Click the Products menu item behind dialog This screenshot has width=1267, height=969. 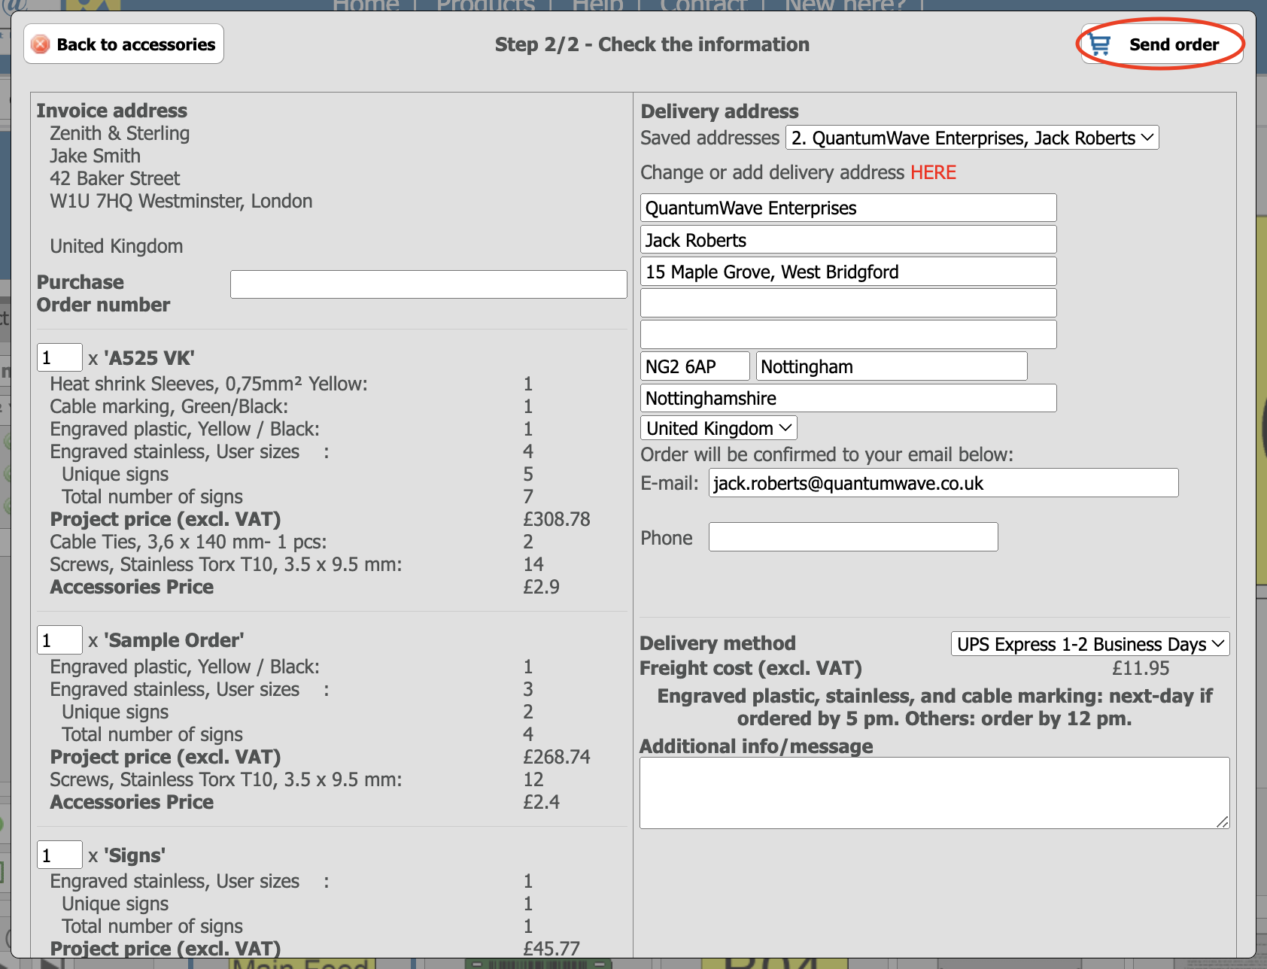coord(486,5)
